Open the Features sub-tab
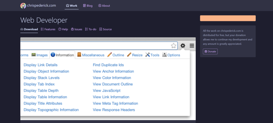The image size is (273, 123). point(48,29)
